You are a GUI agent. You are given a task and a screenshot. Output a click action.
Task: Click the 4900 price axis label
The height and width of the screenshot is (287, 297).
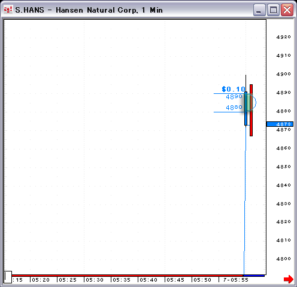coord(283,74)
